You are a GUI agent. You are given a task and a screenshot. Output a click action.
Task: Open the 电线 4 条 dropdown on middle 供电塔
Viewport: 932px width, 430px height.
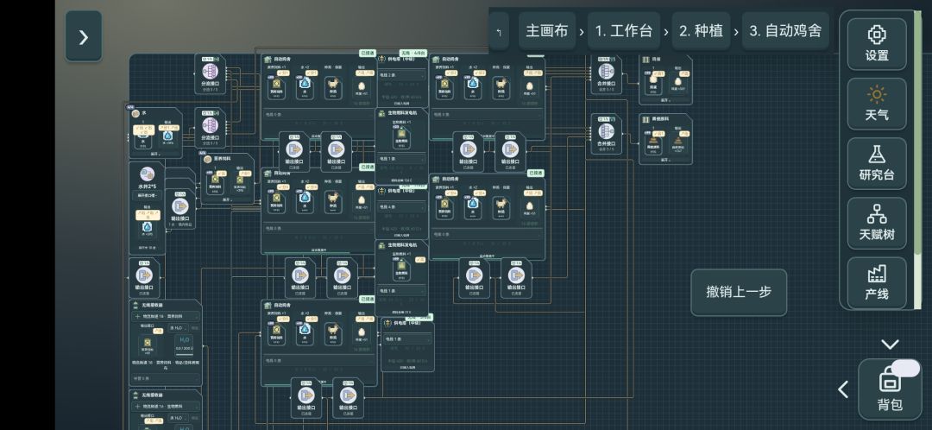tap(402, 207)
